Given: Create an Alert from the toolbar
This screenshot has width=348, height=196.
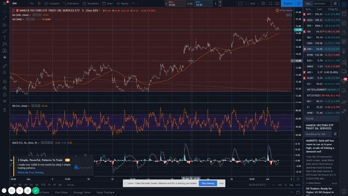Looking at the screenshot, I should [x=108, y=4].
